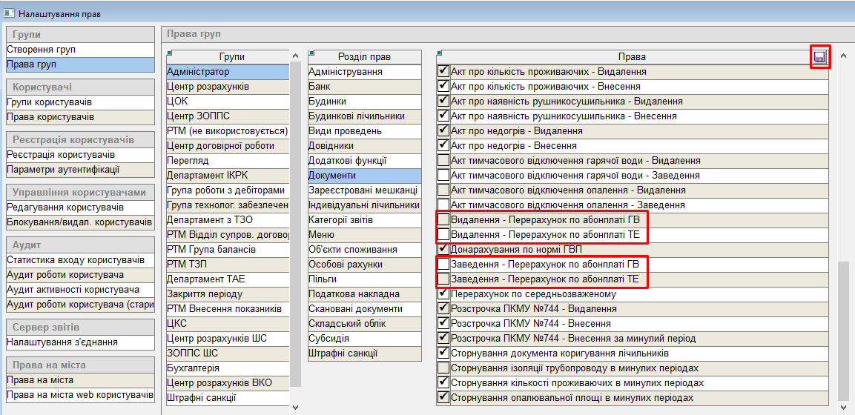
Task: Click corner marker of Групи table header
Action: [169, 52]
